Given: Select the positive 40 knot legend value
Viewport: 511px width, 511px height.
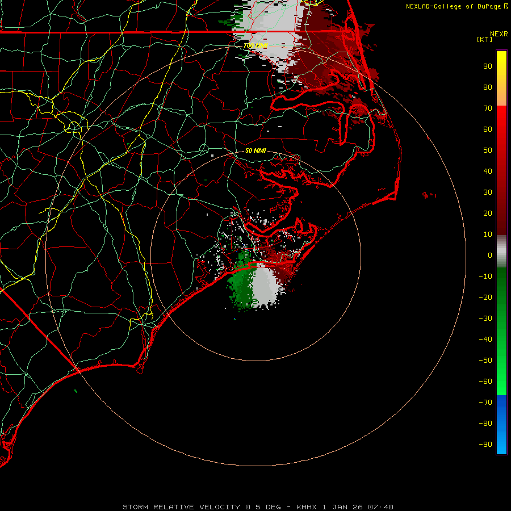Looking at the screenshot, I should click(488, 171).
